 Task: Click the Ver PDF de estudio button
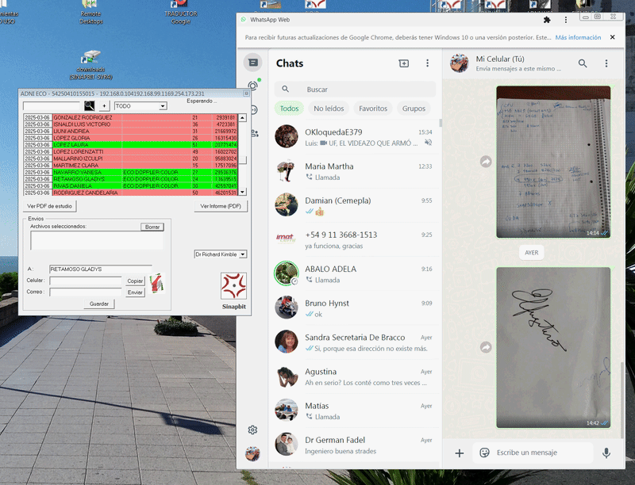(x=50, y=206)
